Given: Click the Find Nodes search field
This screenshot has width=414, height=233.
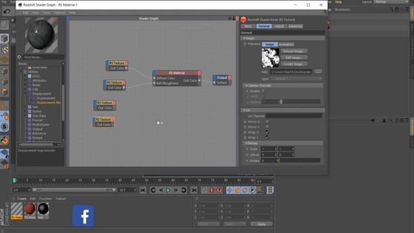Looking at the screenshot, I should [x=43, y=57].
